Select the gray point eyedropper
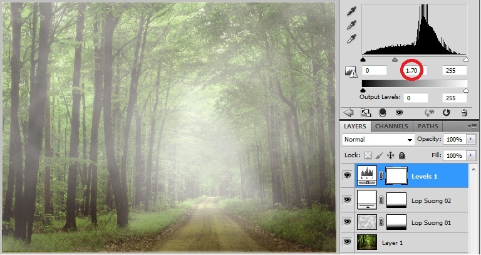The image size is (481, 255). 351,24
